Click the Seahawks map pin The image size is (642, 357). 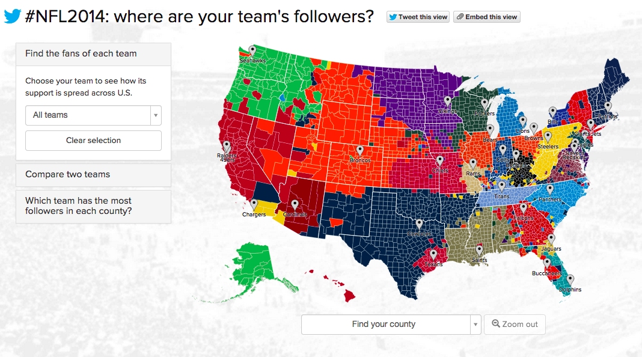coord(252,50)
